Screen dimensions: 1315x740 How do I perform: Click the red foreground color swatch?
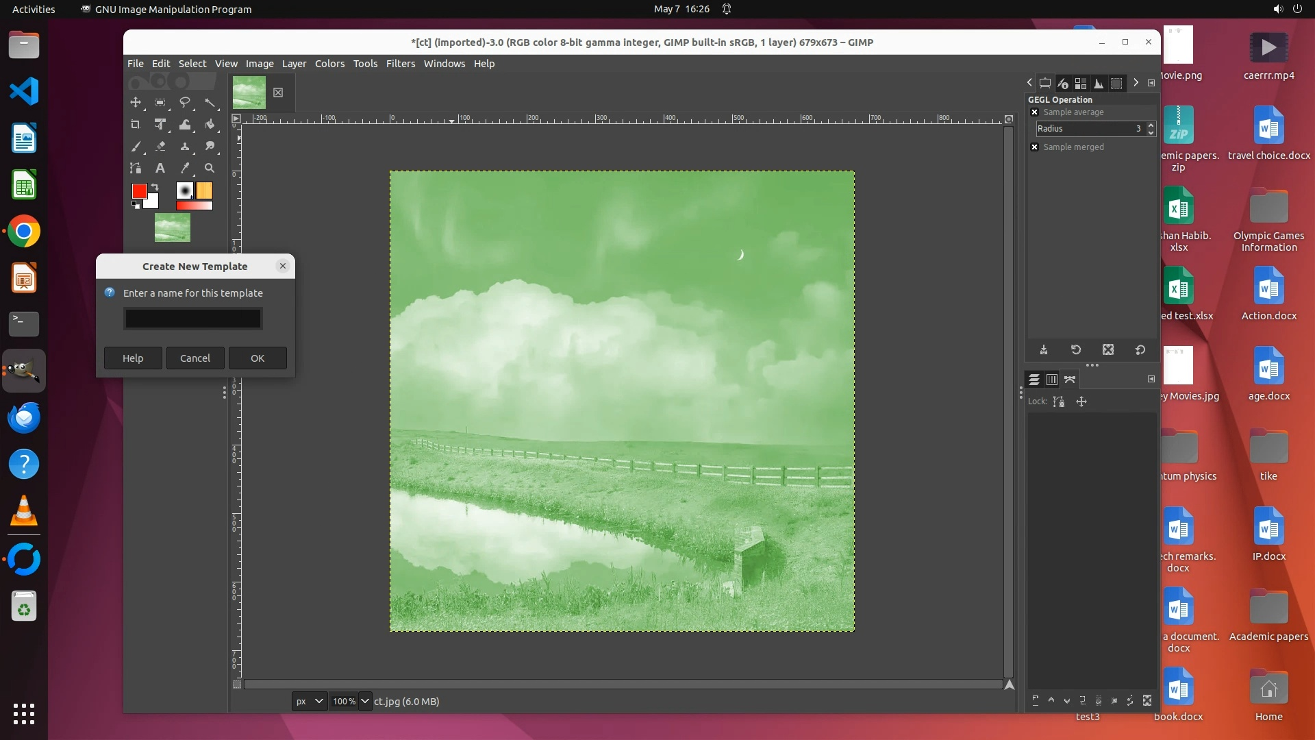coord(139,190)
